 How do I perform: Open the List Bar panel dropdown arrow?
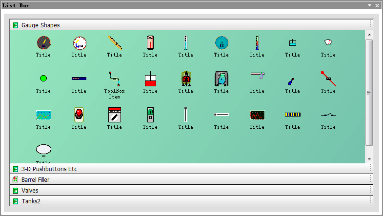[370, 5]
